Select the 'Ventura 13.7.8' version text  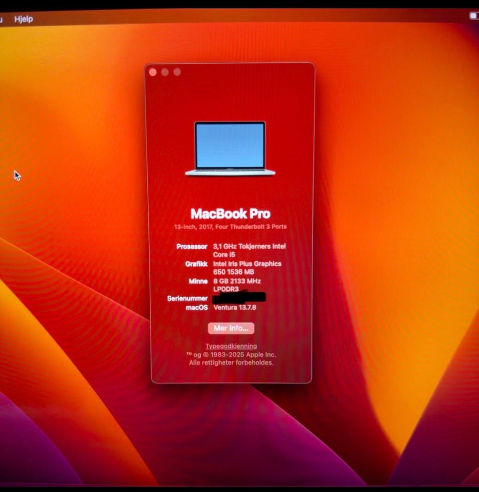[235, 308]
